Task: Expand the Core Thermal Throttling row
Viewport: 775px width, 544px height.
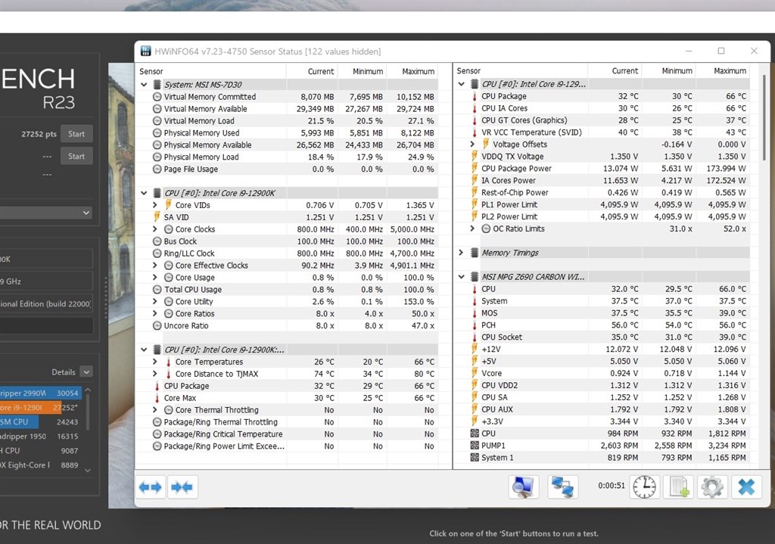Action: (154, 409)
